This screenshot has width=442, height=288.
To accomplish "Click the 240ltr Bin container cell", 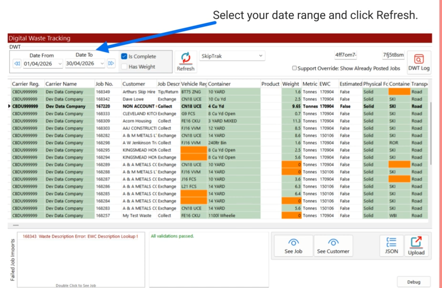I will pos(234,143).
